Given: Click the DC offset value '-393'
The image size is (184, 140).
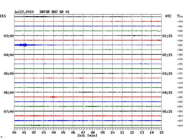Looking at the screenshot, I should [180, 111].
